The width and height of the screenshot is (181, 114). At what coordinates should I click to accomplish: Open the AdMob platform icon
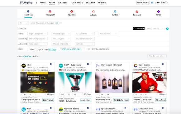[93, 11]
